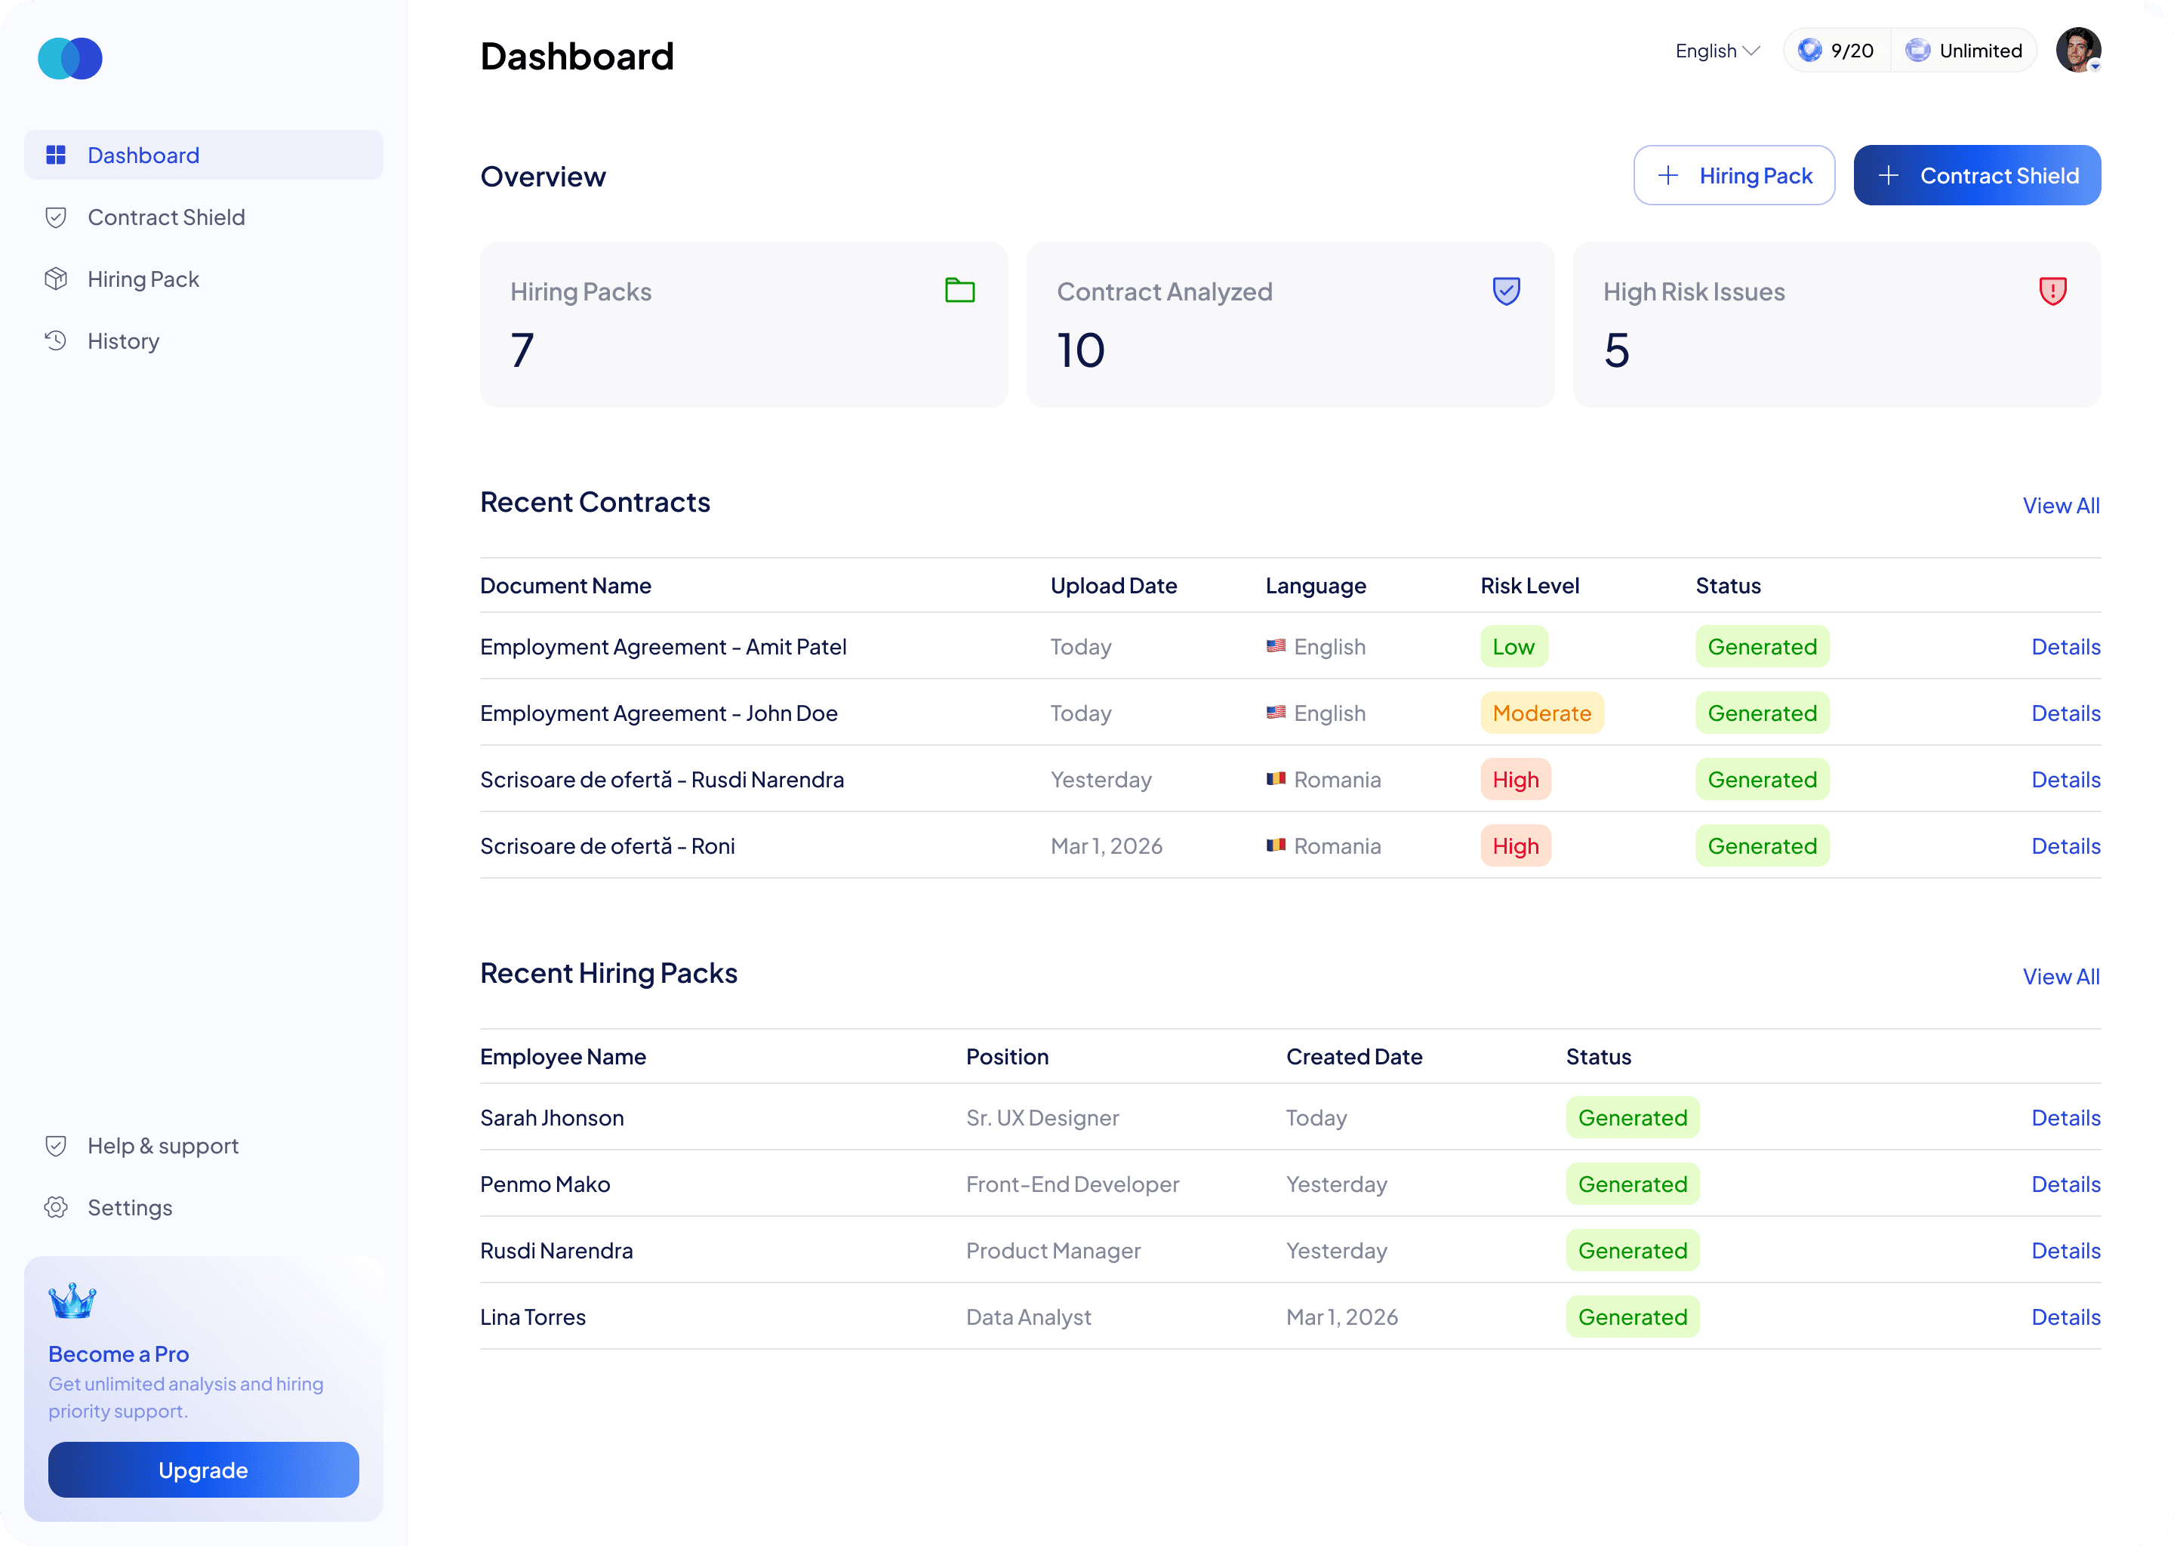Click the Romanian flag in Rusdi Narendra contract row

(1276, 779)
